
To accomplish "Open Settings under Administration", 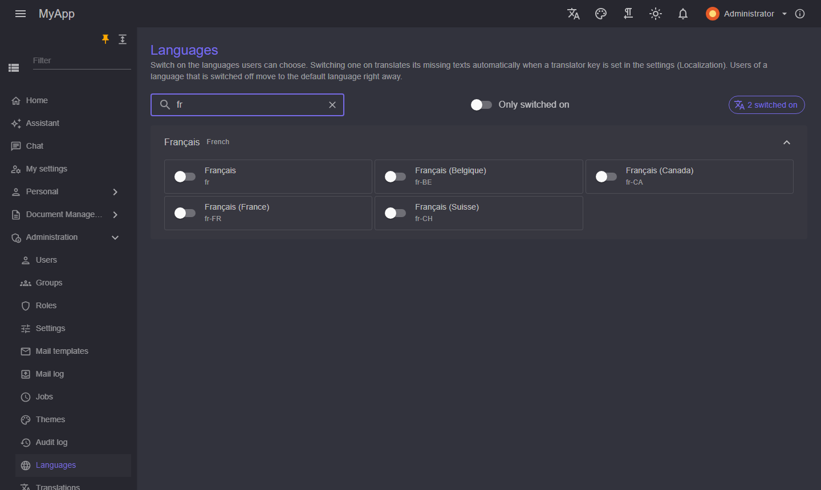I will [73, 328].
